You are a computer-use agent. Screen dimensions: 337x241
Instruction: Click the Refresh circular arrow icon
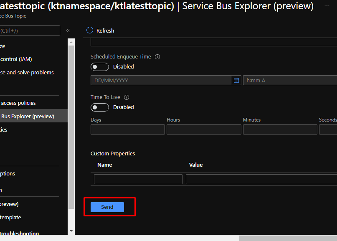tap(89, 30)
